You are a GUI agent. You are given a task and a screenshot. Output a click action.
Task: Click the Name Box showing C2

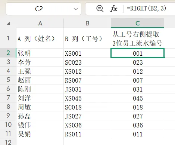pos(43,9)
